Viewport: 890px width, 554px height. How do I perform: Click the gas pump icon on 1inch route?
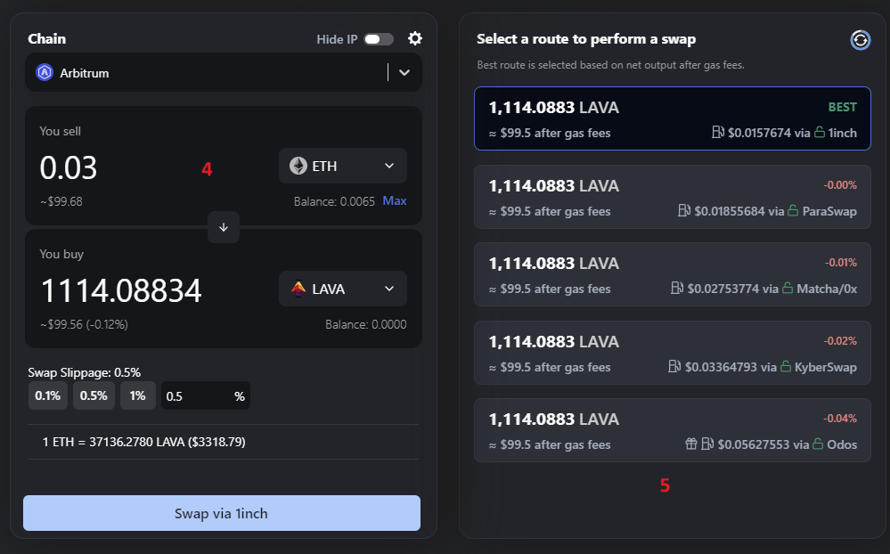[718, 133]
